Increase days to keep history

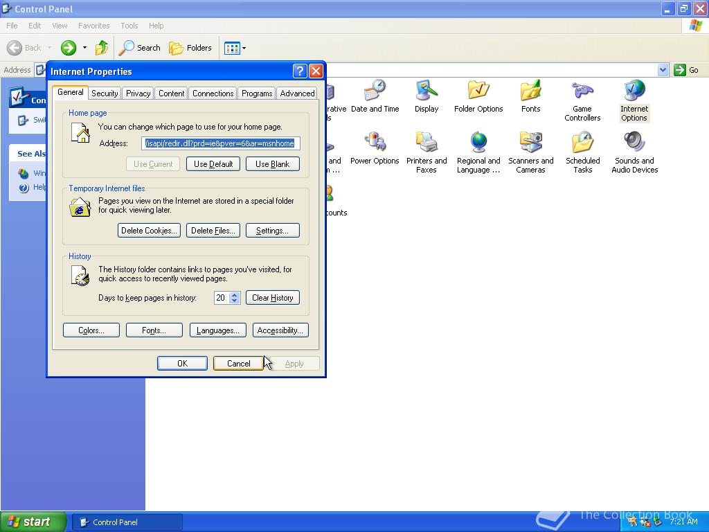pos(234,294)
